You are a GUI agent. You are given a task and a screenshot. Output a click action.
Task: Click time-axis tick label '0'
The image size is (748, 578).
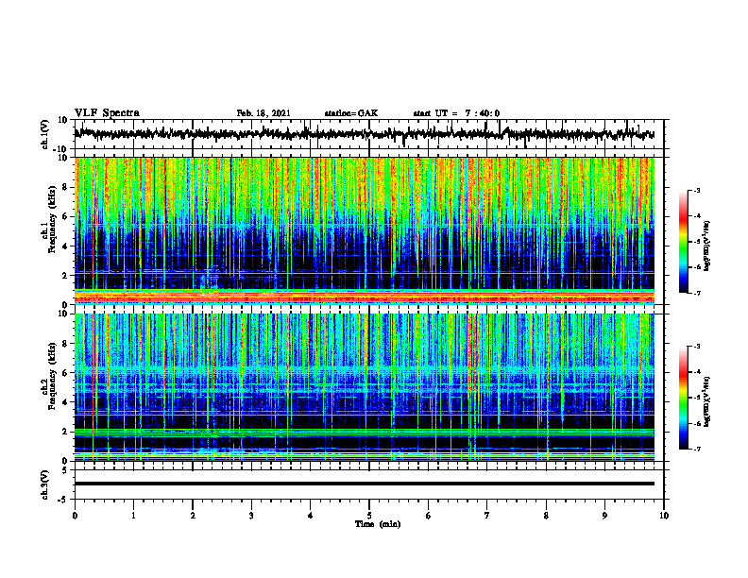75,516
